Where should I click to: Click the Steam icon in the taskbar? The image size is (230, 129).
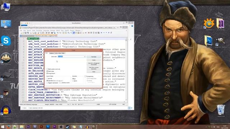[67, 126]
